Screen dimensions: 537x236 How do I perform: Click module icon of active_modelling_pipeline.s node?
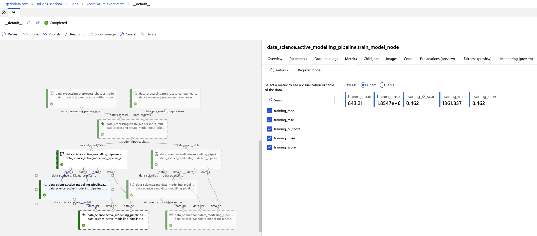[x=62, y=154]
